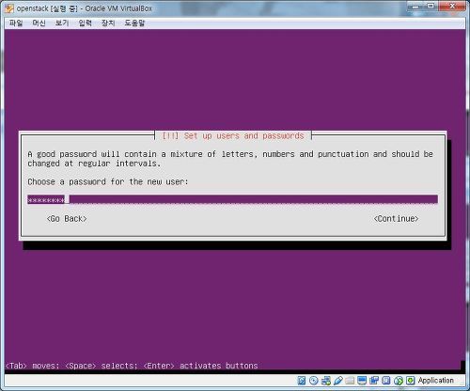Click the host key keyboard capture icon
Image resolution: width=470 pixels, height=391 pixels.
click(x=411, y=381)
